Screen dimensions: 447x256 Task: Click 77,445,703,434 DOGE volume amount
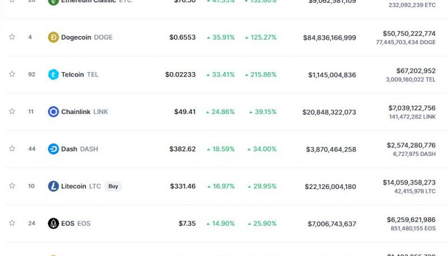coord(406,42)
